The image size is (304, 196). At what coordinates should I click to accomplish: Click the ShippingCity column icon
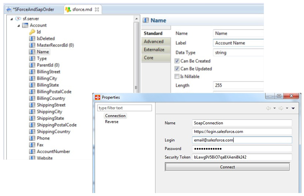click(x=32, y=112)
